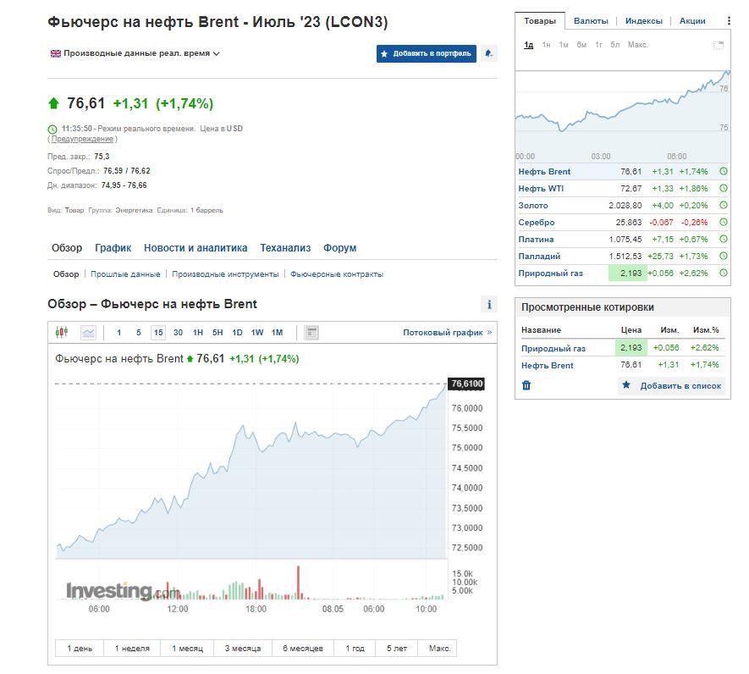Detach the sidebar mini chart icon

tap(718, 45)
